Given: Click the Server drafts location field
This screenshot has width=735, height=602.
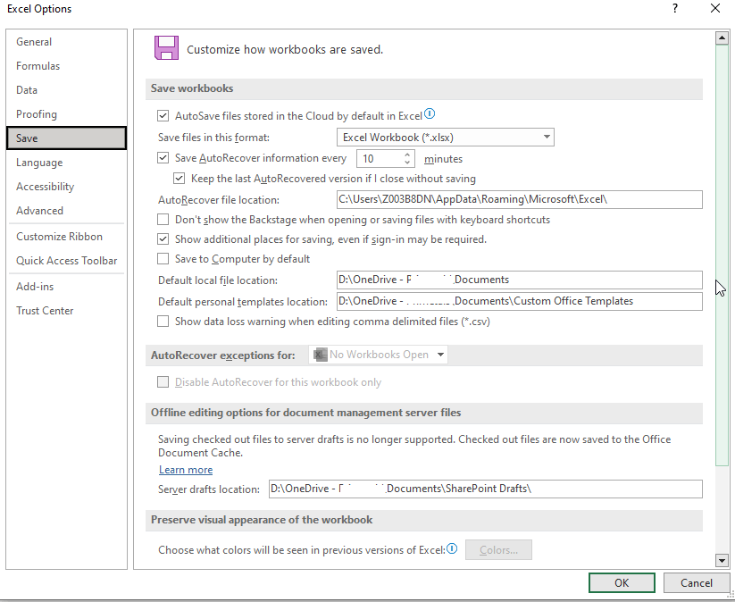Looking at the screenshot, I should [x=486, y=489].
